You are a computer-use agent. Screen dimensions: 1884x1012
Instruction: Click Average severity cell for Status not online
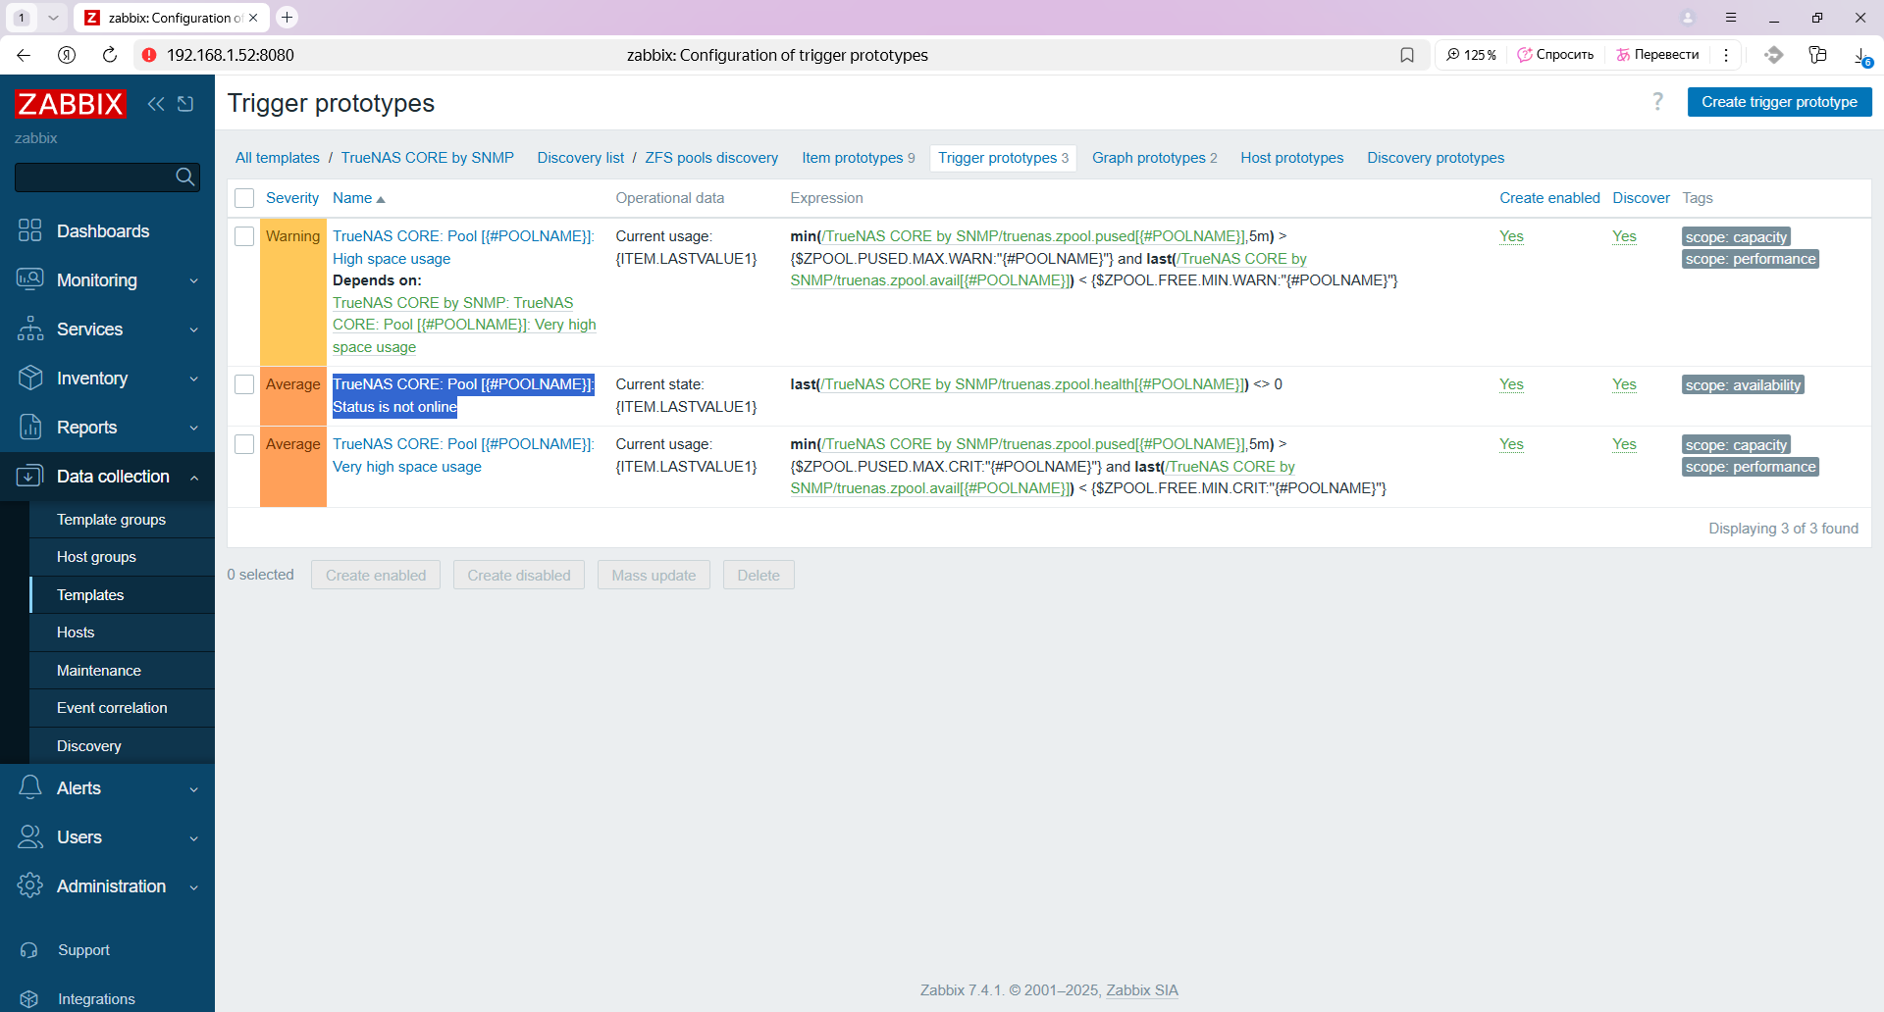(292, 396)
